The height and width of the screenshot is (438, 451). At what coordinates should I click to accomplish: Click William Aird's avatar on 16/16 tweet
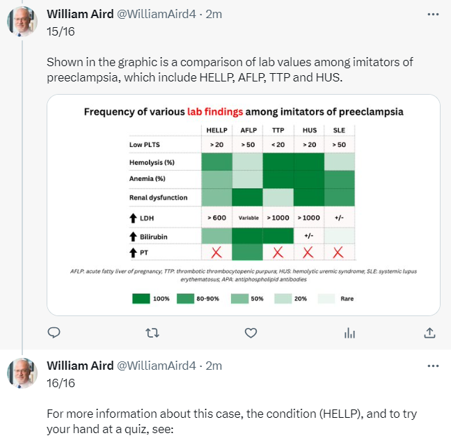(22, 373)
